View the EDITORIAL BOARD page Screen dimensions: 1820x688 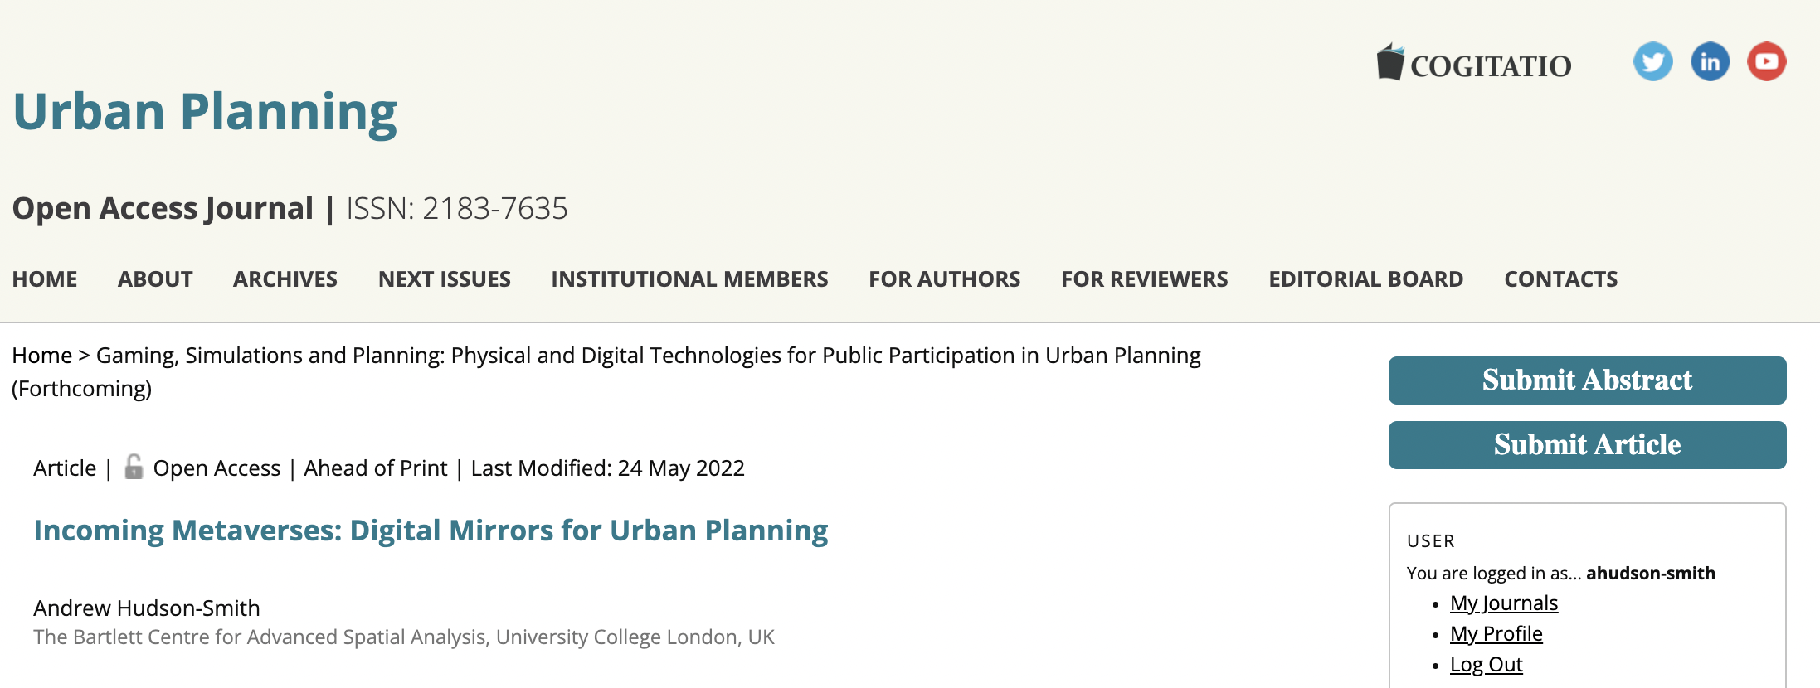[1366, 279]
